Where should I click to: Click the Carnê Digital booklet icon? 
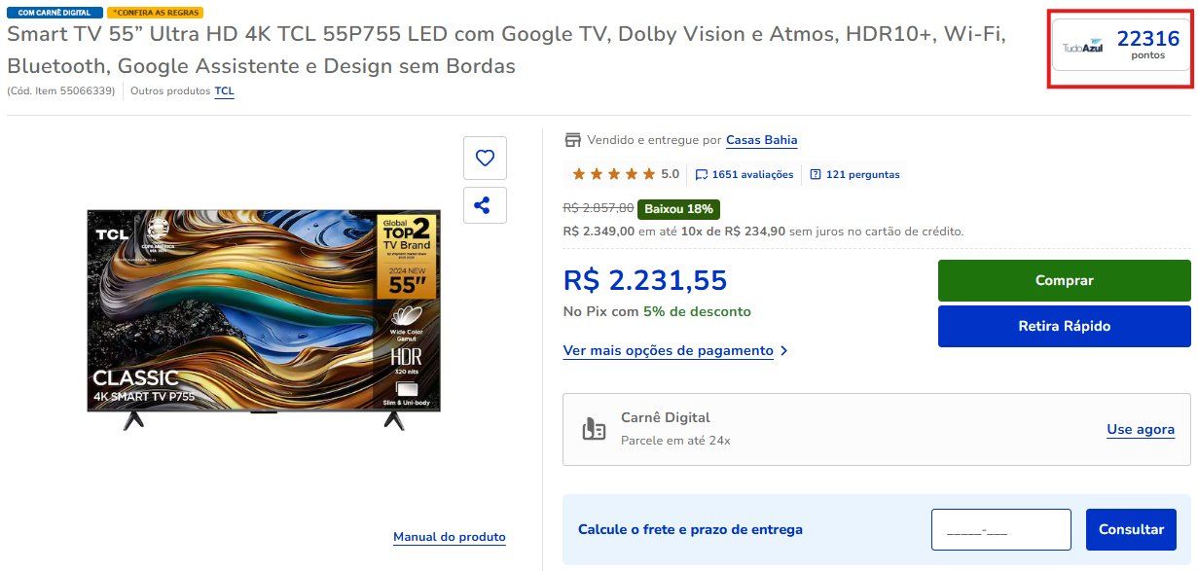point(594,429)
